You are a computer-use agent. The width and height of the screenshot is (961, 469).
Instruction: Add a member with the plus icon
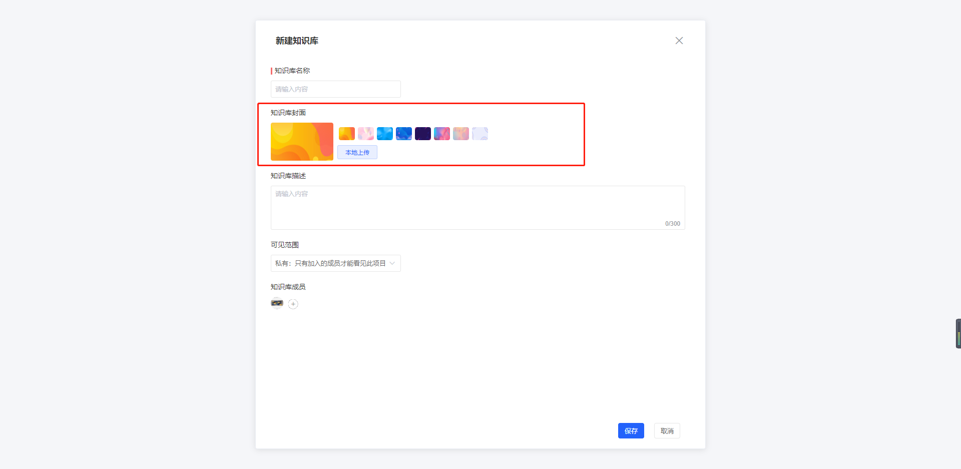click(293, 304)
